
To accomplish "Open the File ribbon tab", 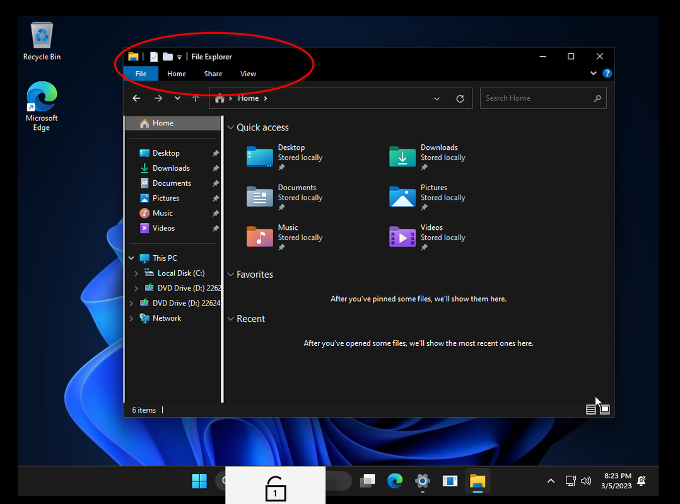I will tap(141, 74).
